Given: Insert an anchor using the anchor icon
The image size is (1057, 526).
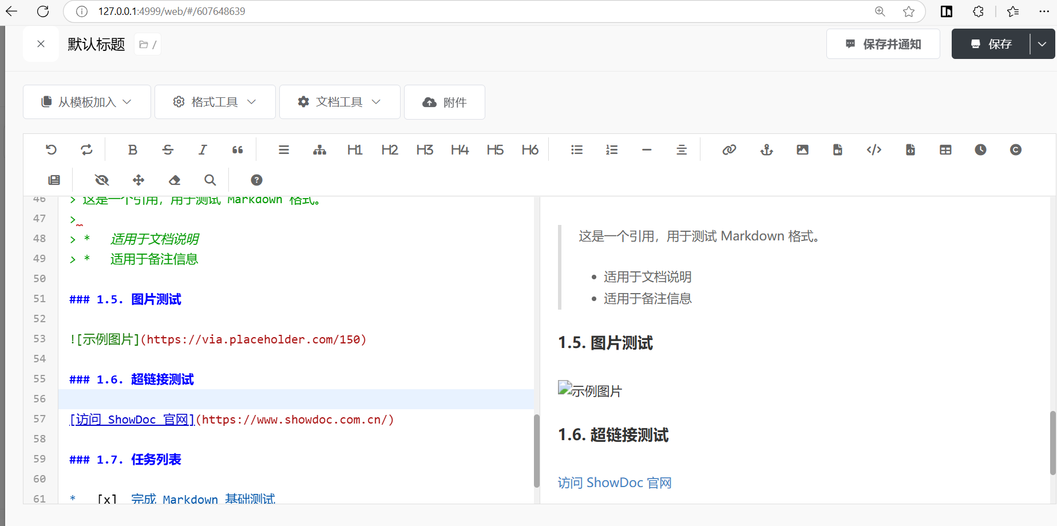Looking at the screenshot, I should tap(766, 150).
